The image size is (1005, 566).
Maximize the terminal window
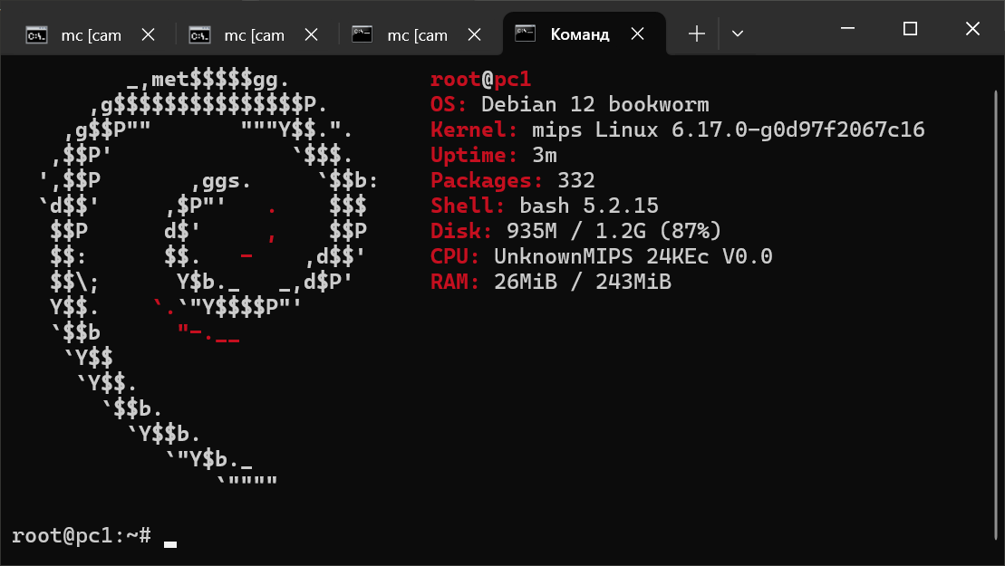point(910,29)
